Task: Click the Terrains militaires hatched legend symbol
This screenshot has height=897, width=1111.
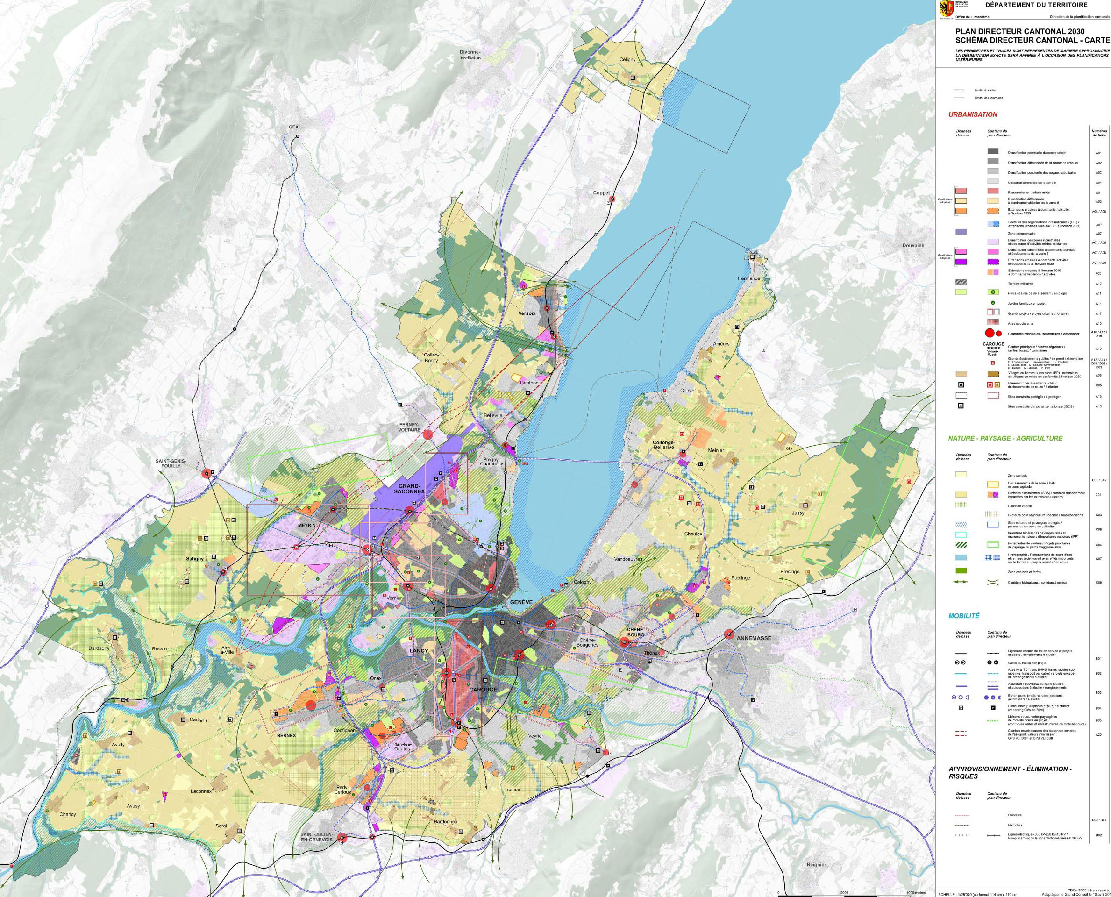Action: point(961,283)
